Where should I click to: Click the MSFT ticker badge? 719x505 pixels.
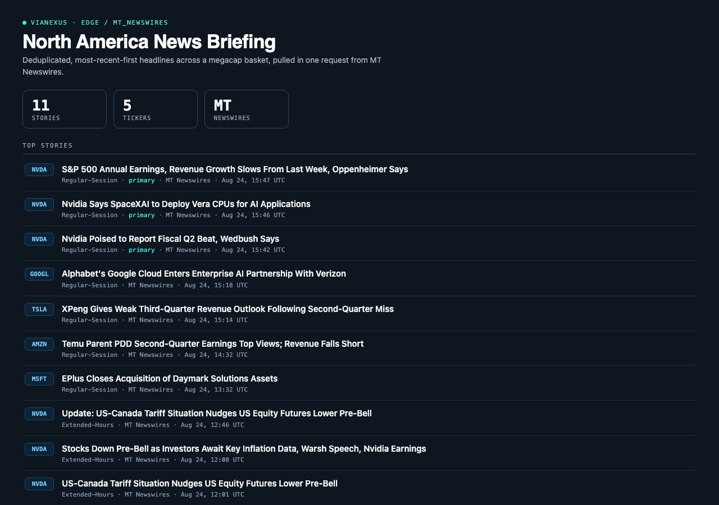click(39, 379)
